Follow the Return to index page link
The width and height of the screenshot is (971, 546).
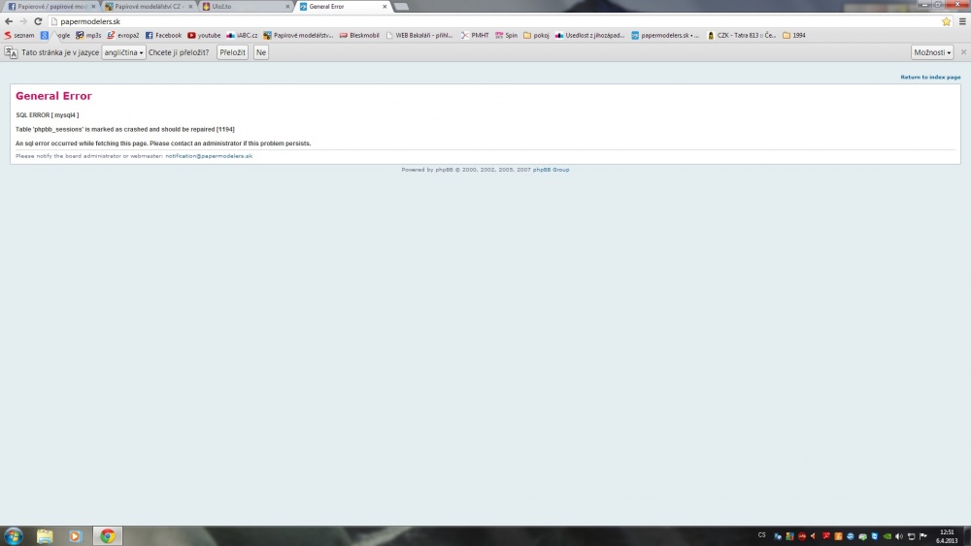pos(930,78)
